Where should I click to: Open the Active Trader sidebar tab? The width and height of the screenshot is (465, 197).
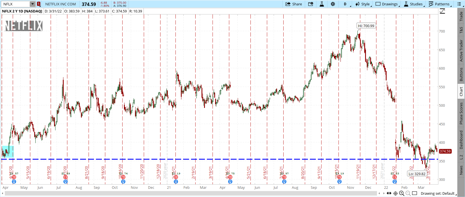[x=461, y=51]
